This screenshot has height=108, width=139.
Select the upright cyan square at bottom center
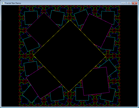[x=82, y=94]
